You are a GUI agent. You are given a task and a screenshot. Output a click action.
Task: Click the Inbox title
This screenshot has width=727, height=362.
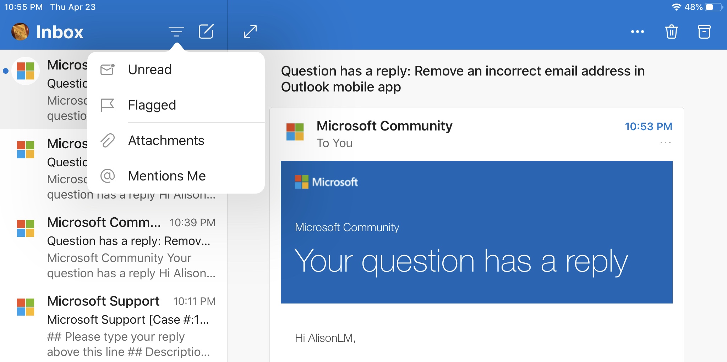60,32
